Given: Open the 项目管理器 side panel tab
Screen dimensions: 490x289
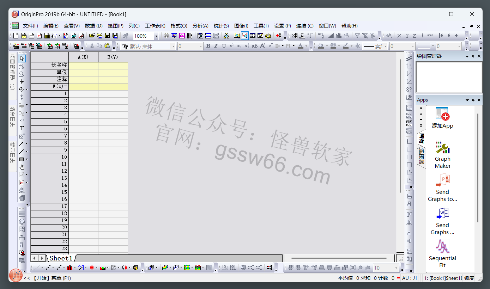Looking at the screenshot, I should click(12, 72).
